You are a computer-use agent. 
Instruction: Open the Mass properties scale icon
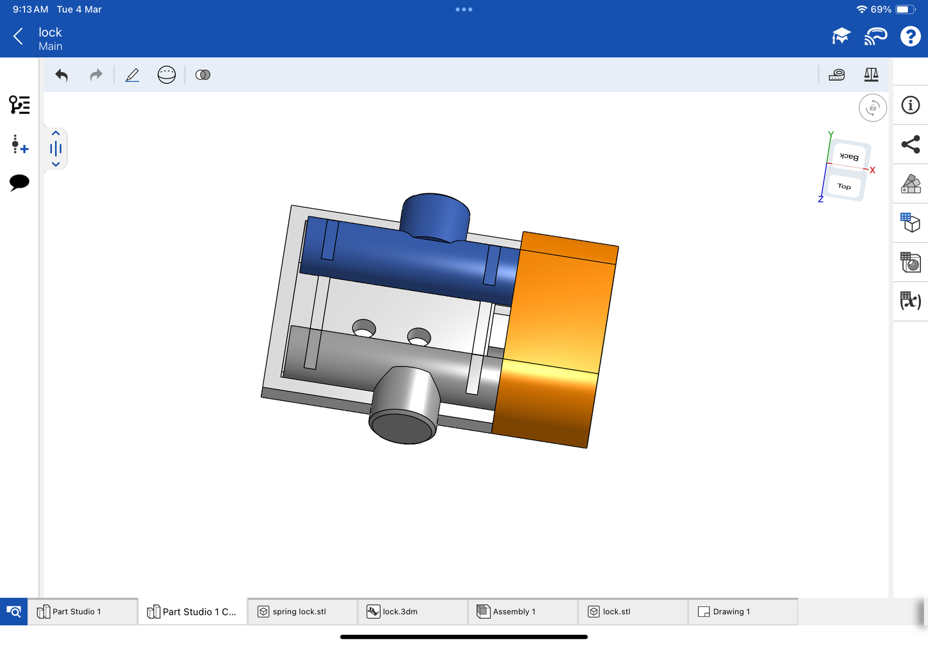871,75
